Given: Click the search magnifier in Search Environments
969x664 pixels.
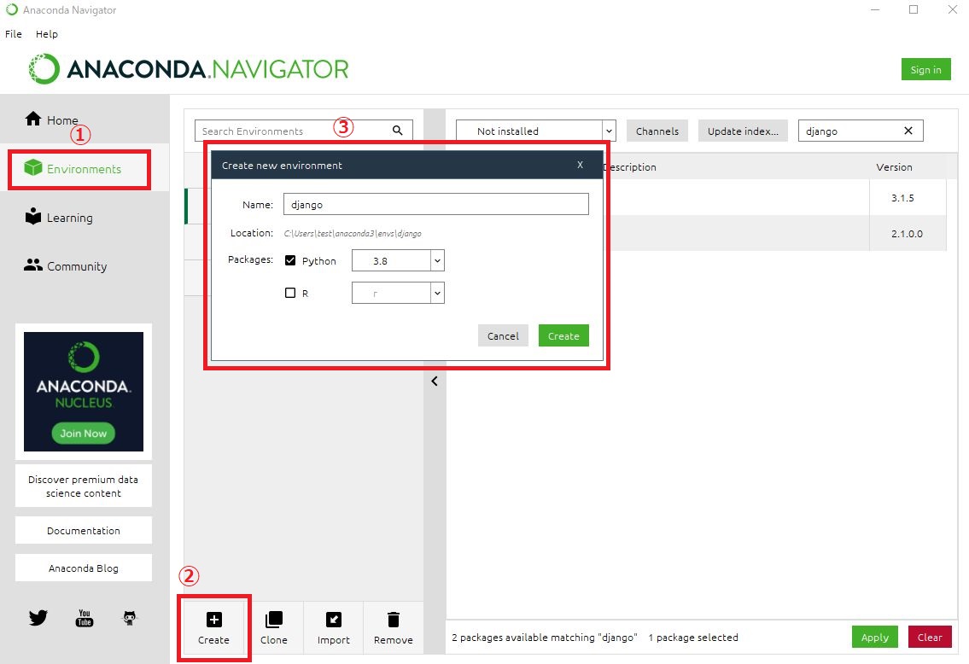Looking at the screenshot, I should pyautogui.click(x=397, y=131).
